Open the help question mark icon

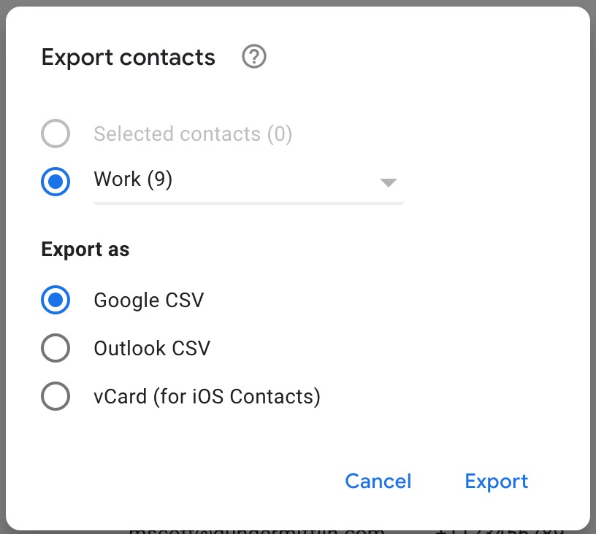pyautogui.click(x=254, y=57)
